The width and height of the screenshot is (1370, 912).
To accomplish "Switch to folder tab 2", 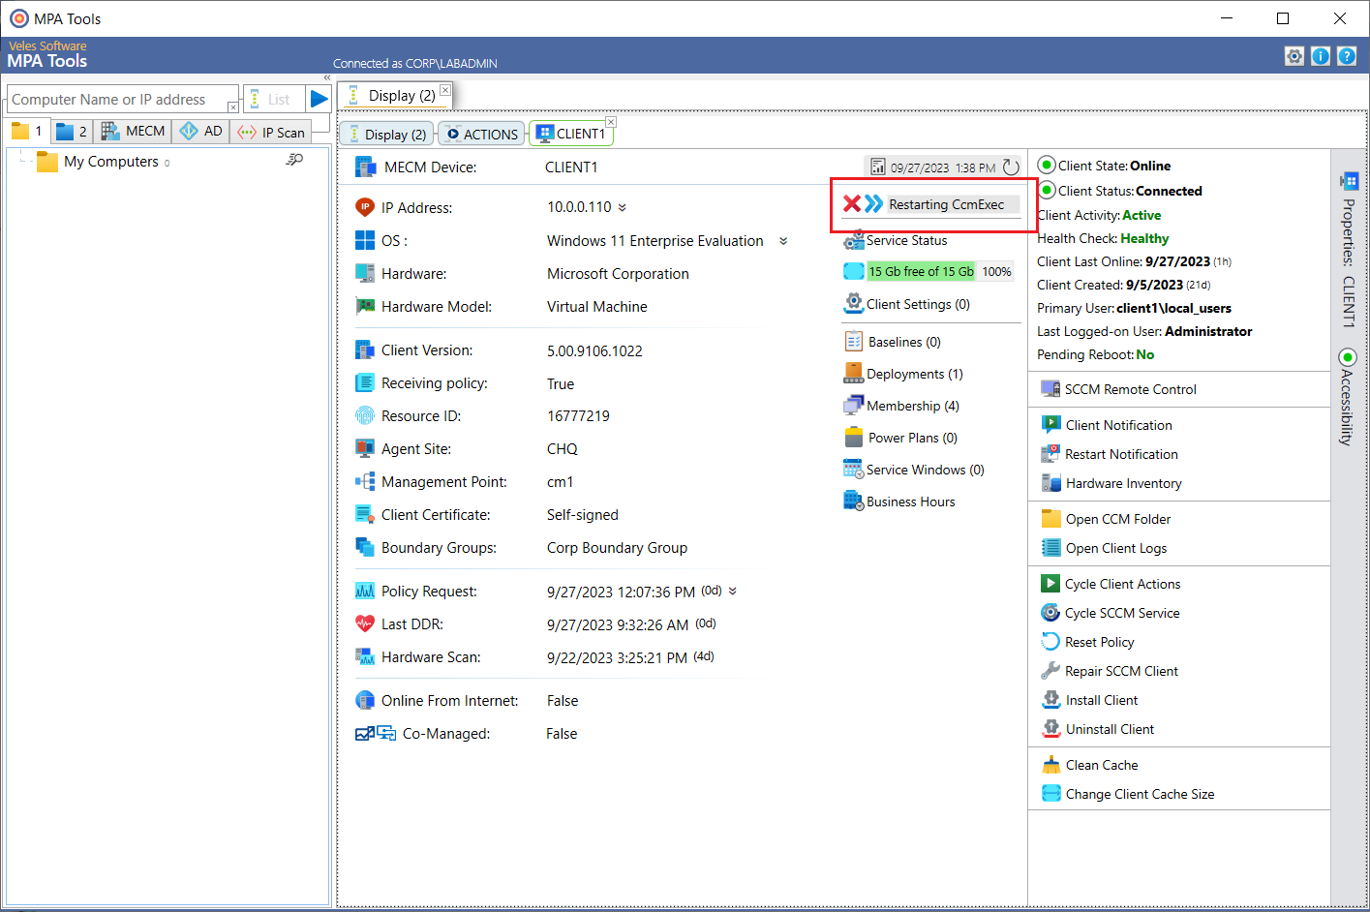I will coord(72,131).
